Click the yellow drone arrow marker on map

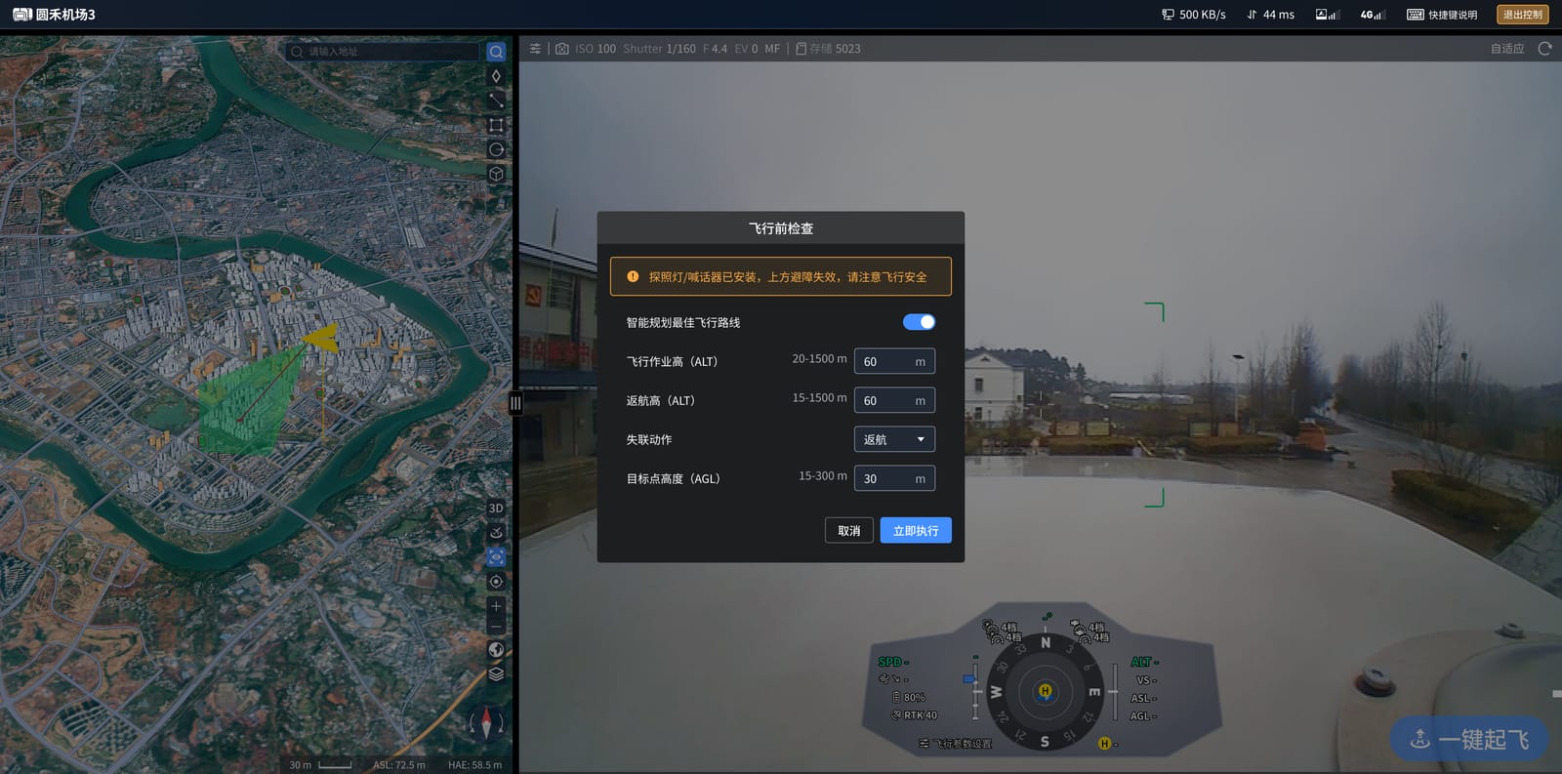click(321, 338)
